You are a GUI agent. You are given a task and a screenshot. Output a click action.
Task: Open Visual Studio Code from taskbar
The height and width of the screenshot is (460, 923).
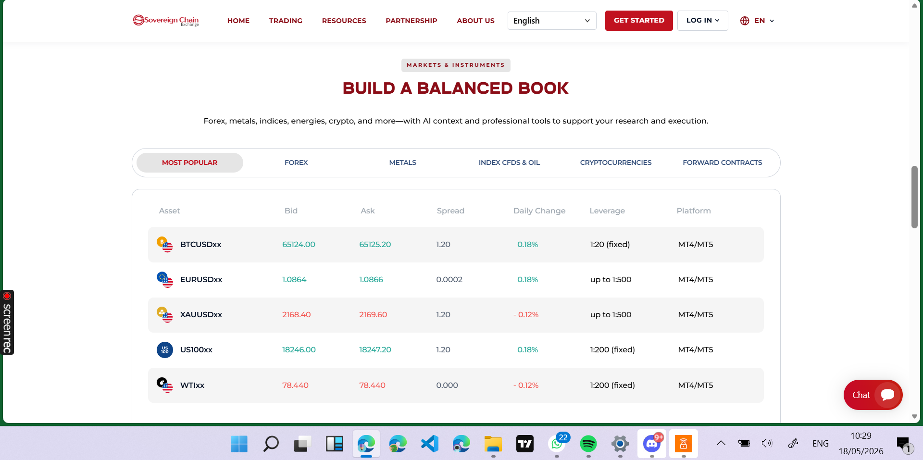pos(430,444)
